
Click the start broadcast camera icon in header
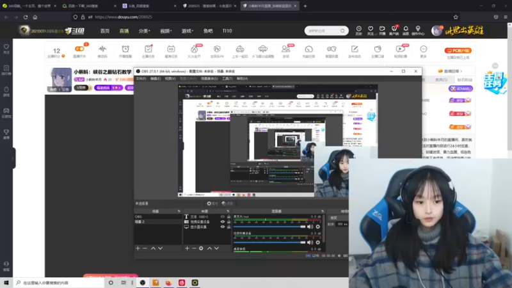pyautogui.click(x=382, y=29)
